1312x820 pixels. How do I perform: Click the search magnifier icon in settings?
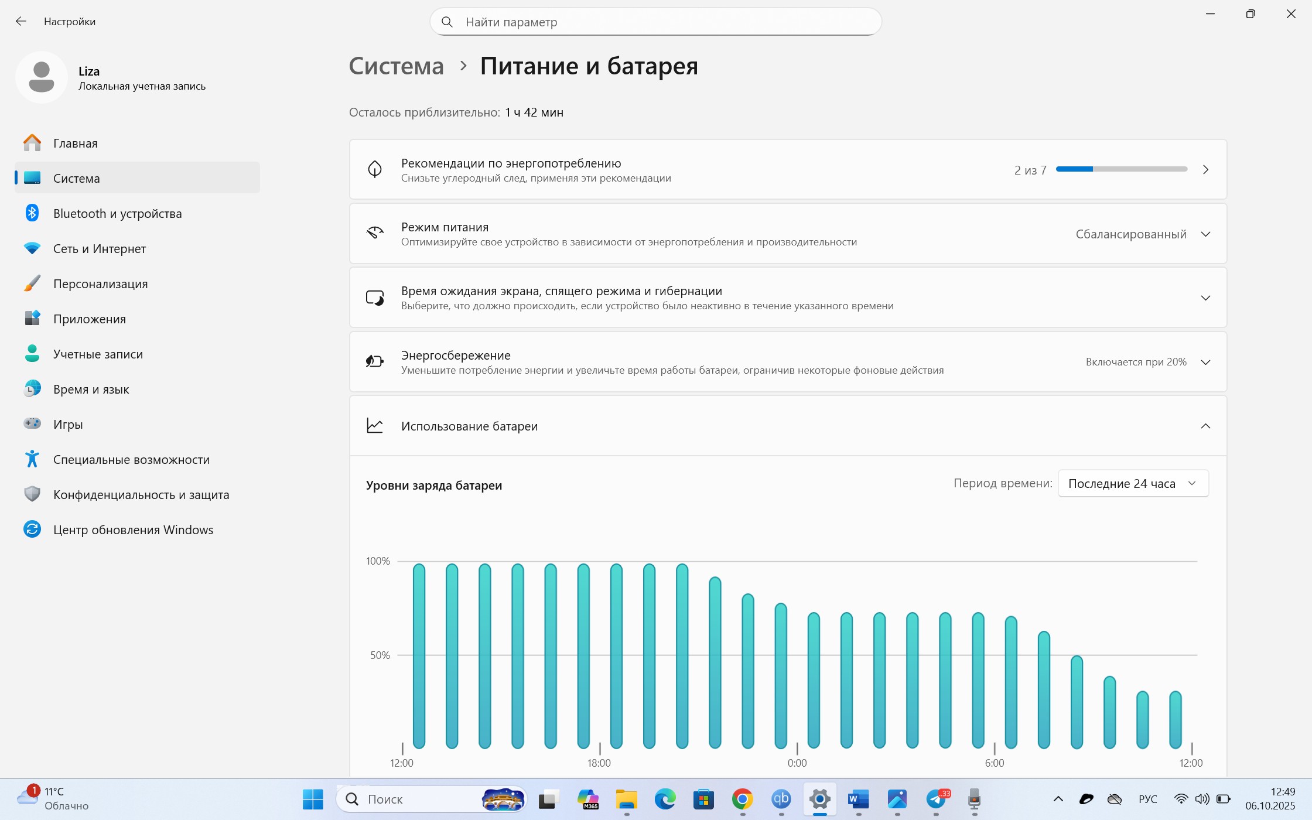[447, 22]
